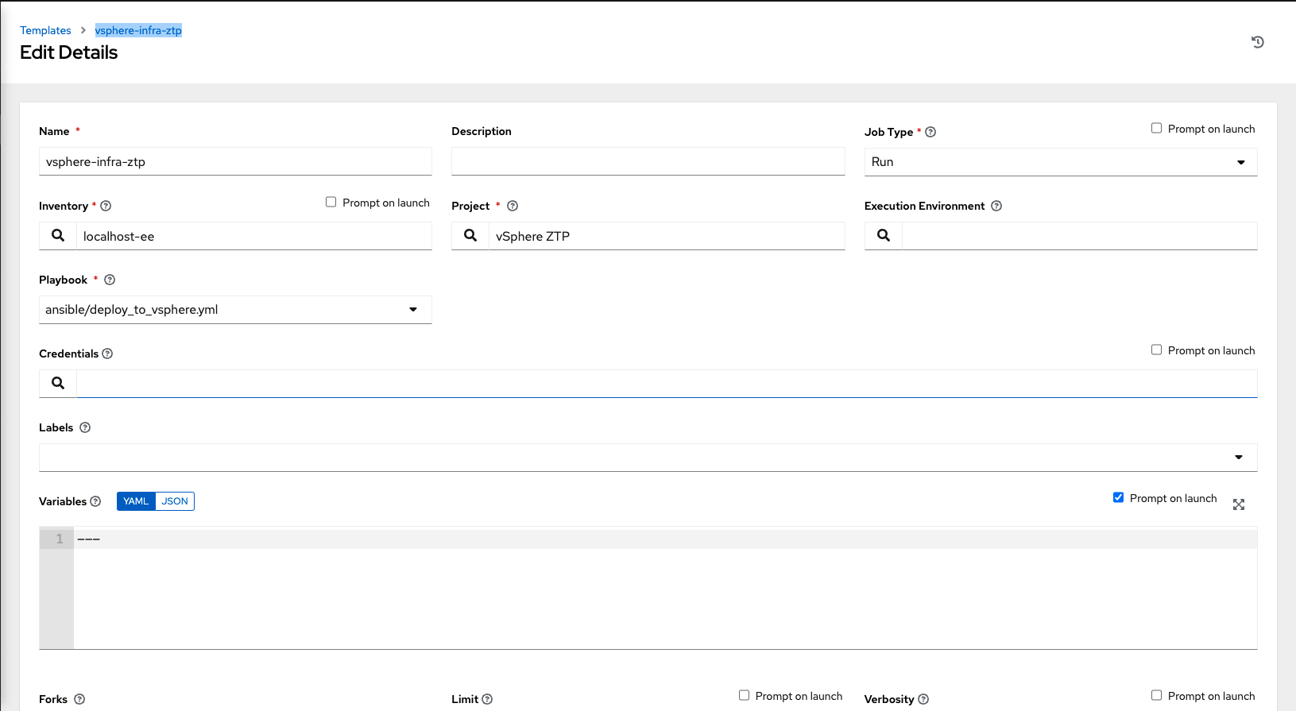Click the Execution Environment search icon
The height and width of the screenshot is (711, 1296).
click(883, 236)
